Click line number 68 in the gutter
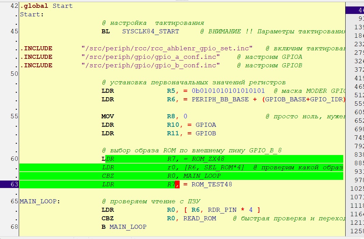 pyautogui.click(x=14, y=227)
